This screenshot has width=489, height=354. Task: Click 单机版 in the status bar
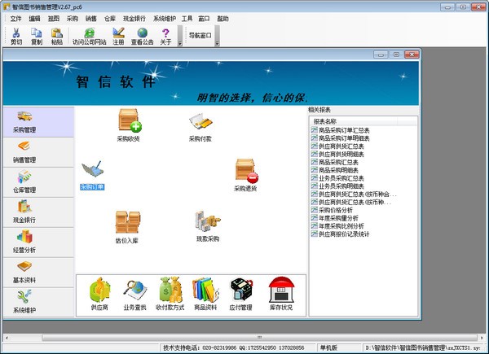click(328, 347)
